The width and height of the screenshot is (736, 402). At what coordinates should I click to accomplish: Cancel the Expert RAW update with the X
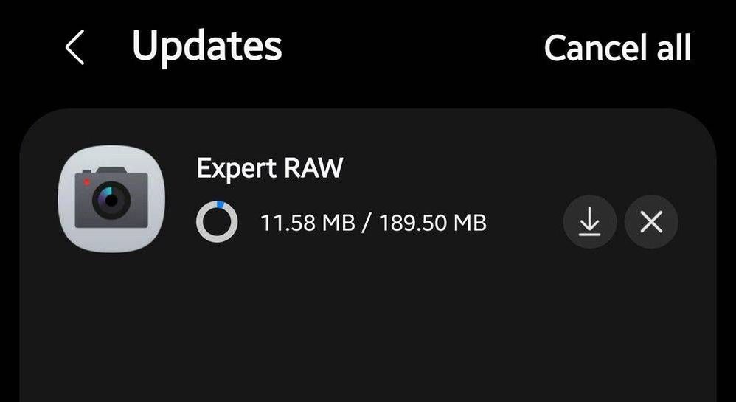(651, 222)
